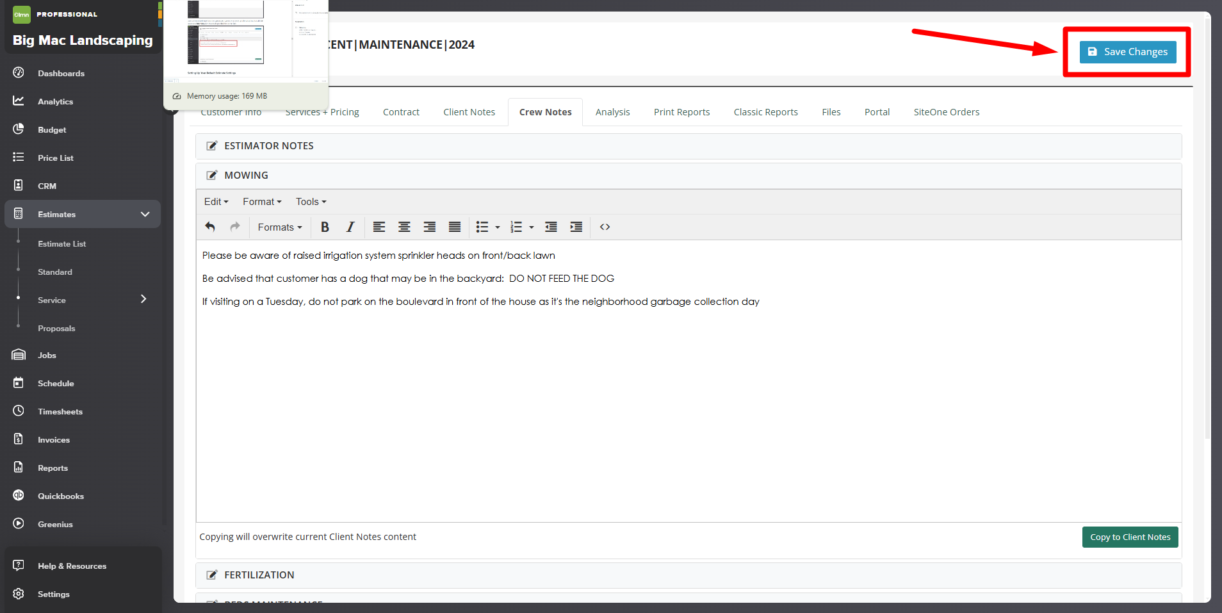Switch to the Client Notes tab
1222x613 pixels.
click(469, 112)
